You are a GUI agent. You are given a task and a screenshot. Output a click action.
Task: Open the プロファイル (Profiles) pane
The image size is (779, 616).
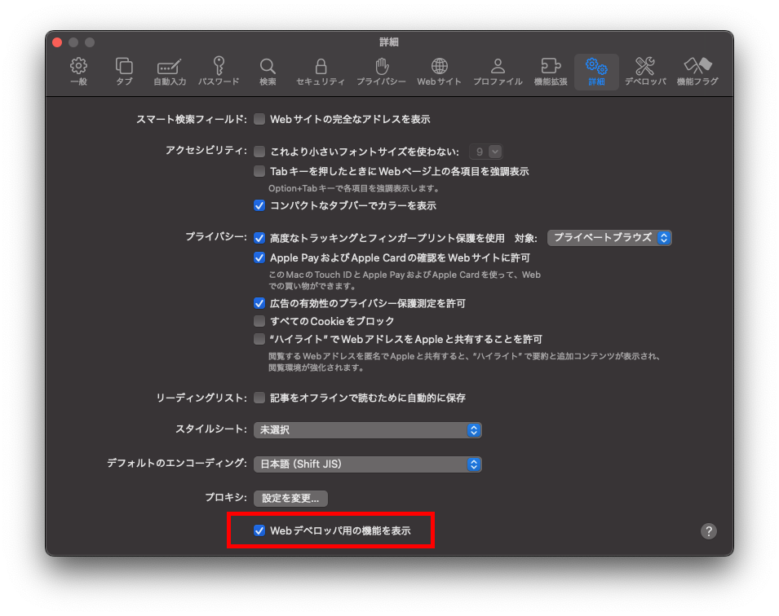(498, 72)
